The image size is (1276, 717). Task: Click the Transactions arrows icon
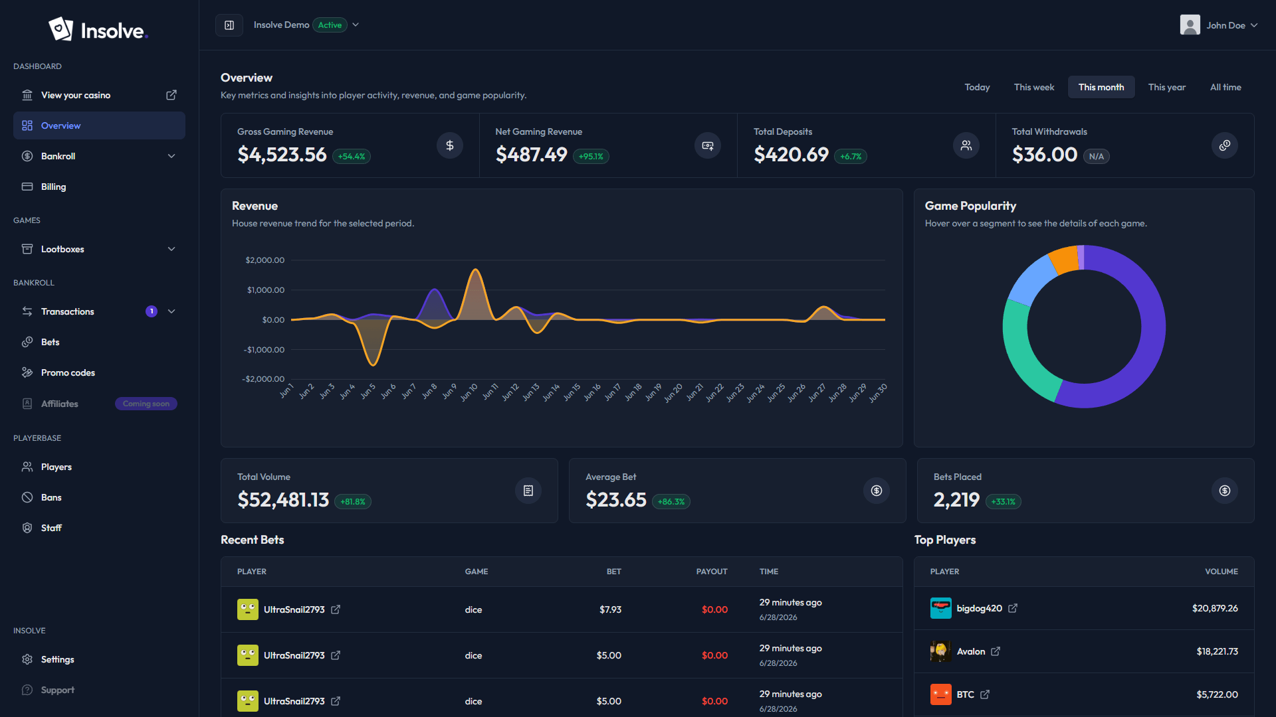pos(27,311)
